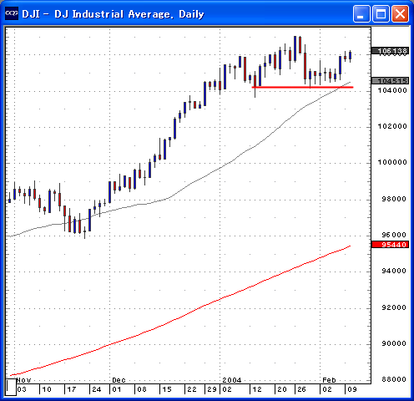Click the 96000 price axis label
The width and height of the screenshot is (414, 401).
(x=394, y=235)
